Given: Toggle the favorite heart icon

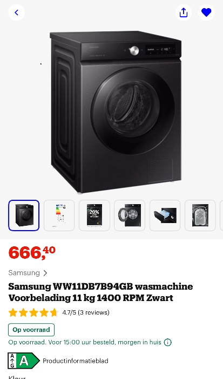Looking at the screenshot, I should pyautogui.click(x=206, y=12).
